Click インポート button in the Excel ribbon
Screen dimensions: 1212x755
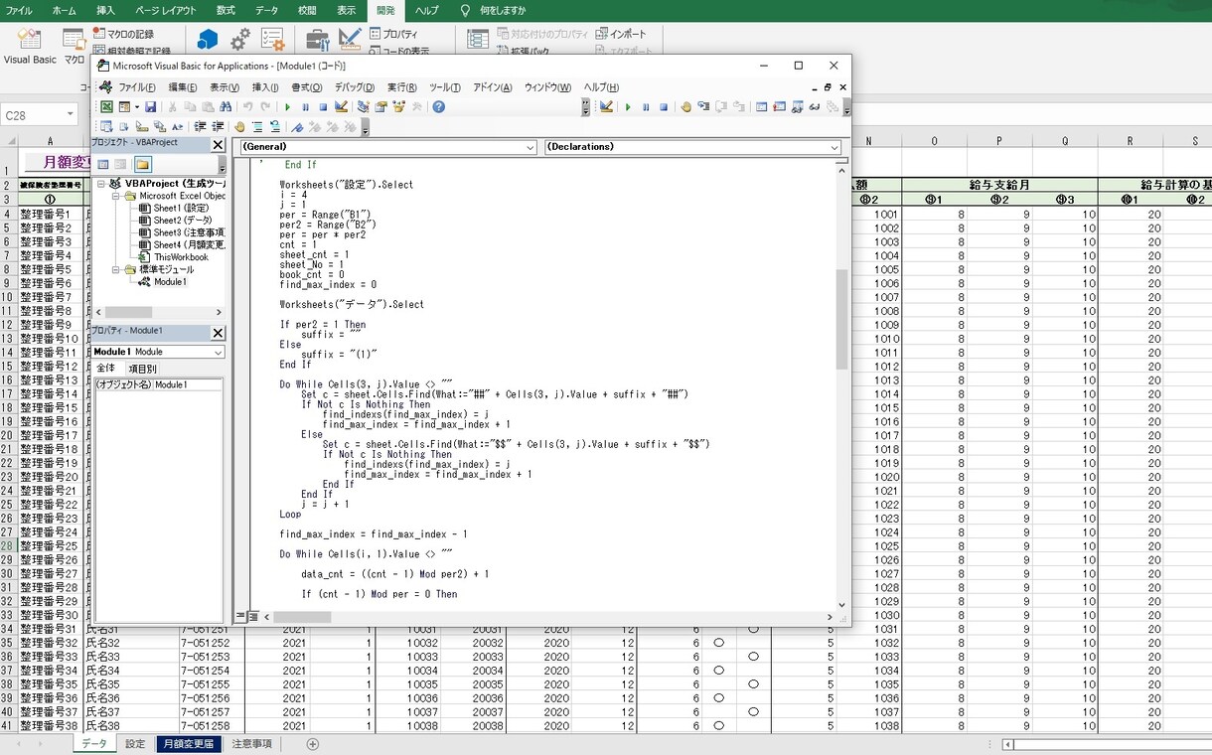(621, 34)
